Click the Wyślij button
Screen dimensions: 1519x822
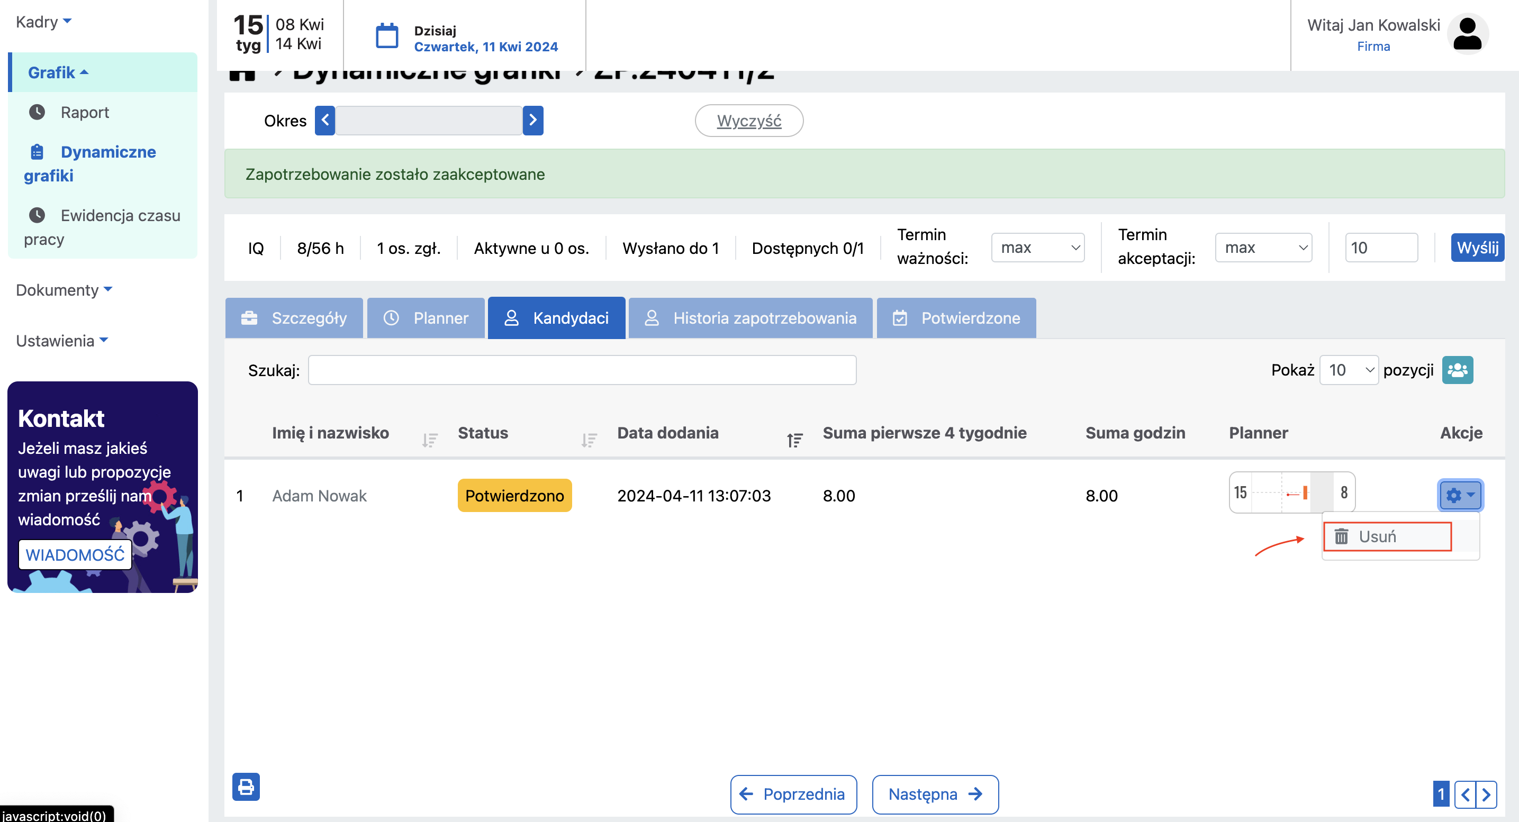point(1477,248)
